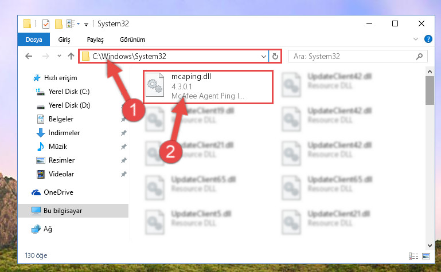
Task: Click the Up one level arrow
Action: [71, 57]
